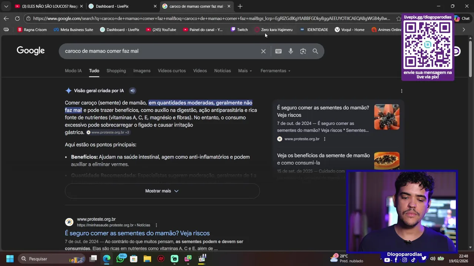This screenshot has width=474, height=266.
Task: Click the browser address bar URL
Action: (x=211, y=18)
